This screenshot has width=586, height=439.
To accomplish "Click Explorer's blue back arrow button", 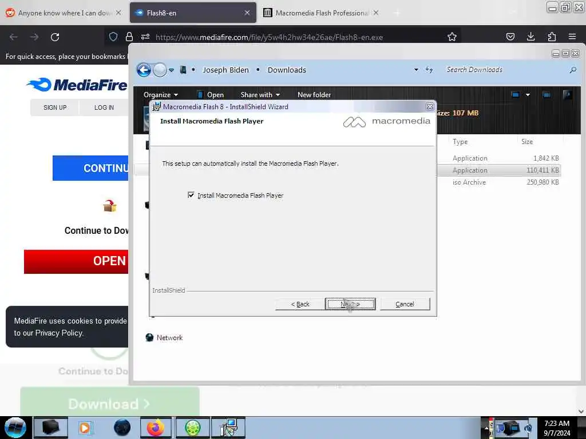I will point(144,70).
